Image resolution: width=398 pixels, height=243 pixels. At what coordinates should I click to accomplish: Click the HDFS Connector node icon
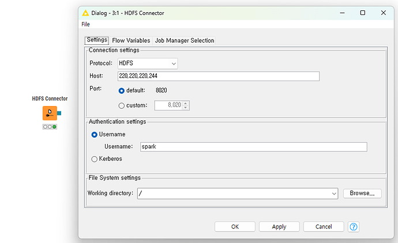coord(50,113)
